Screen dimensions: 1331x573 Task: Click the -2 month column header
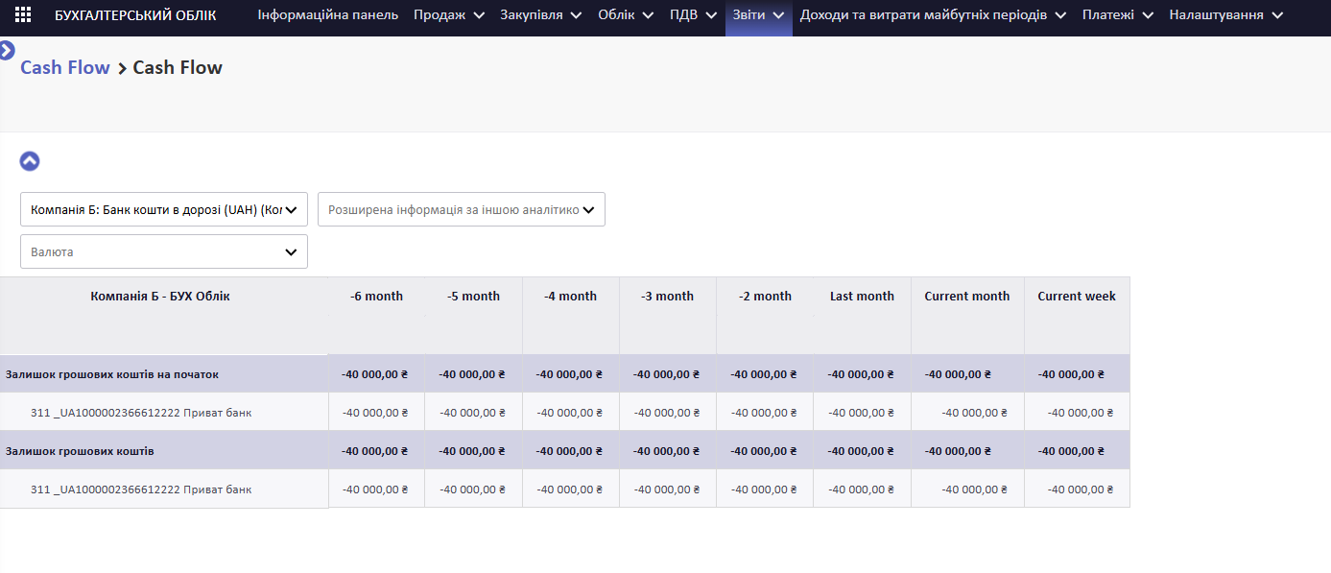pyautogui.click(x=765, y=297)
